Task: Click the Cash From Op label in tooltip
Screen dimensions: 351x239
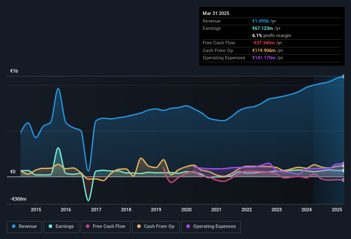Action: (218, 50)
